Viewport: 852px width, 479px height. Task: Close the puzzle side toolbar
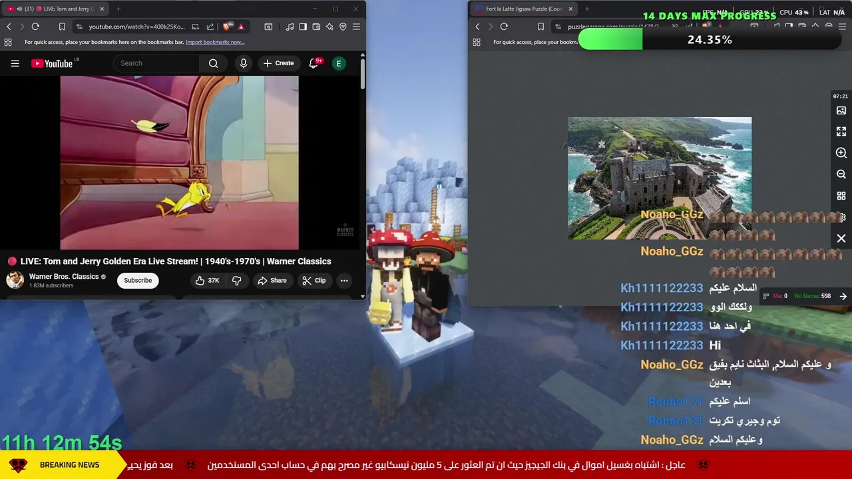[841, 238]
